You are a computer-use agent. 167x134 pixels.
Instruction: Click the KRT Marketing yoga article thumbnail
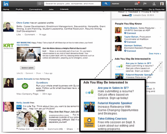[x=28, y=54]
